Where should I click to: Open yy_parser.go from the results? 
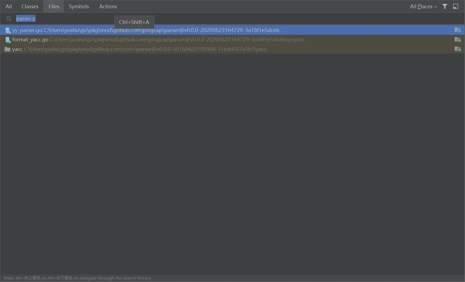tap(111, 30)
